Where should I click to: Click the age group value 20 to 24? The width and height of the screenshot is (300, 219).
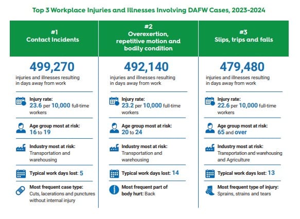[132, 132]
